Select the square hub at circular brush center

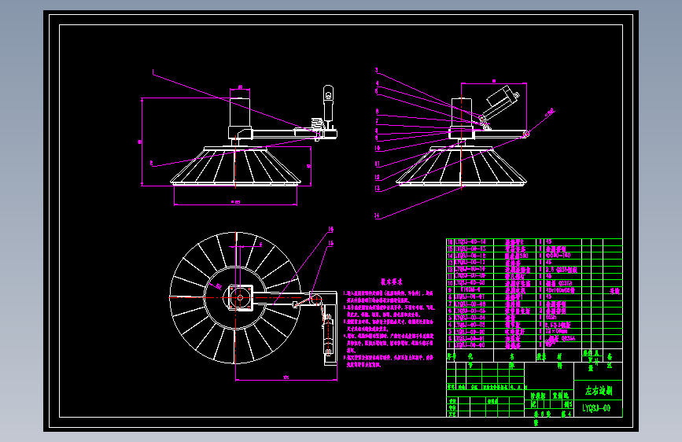(240, 298)
